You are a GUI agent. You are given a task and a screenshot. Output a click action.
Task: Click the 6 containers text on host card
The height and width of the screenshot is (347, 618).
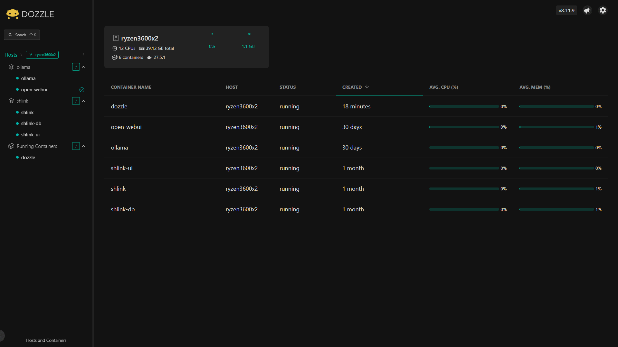131,57
